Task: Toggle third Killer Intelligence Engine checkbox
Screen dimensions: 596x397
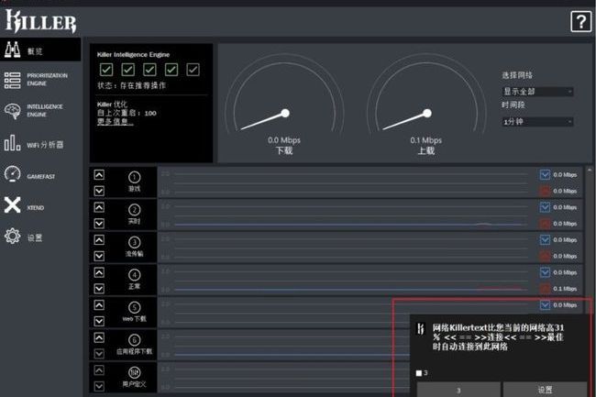Action: pyautogui.click(x=149, y=70)
